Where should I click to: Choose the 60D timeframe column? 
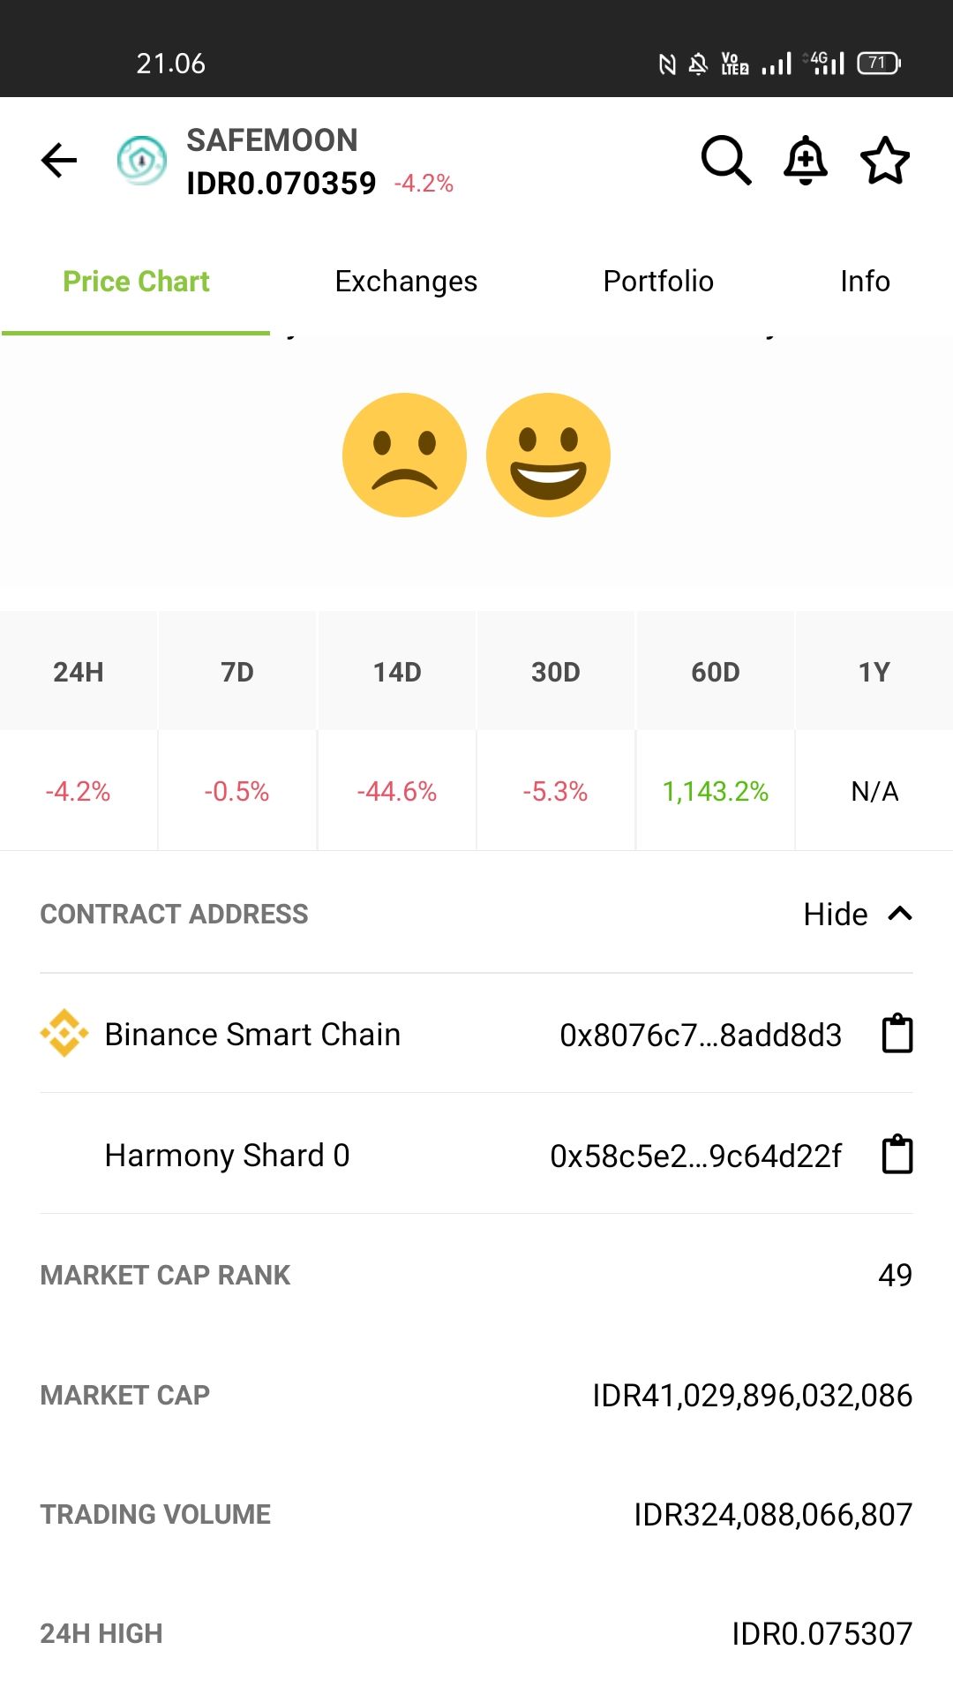715,673
